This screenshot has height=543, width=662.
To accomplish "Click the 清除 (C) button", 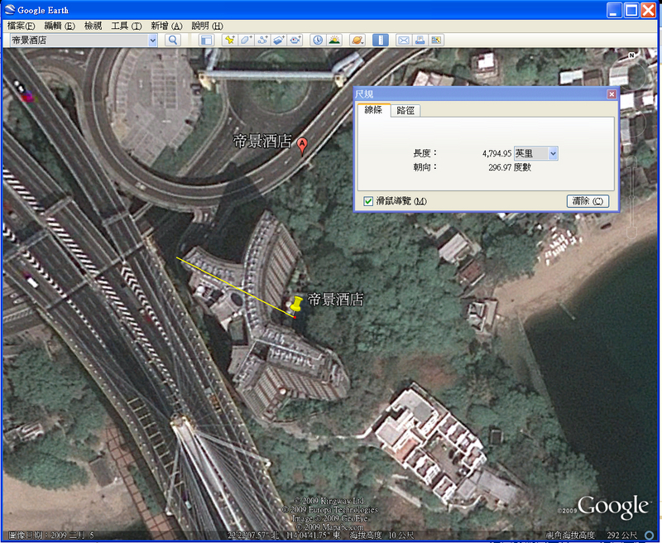I will coord(588,201).
